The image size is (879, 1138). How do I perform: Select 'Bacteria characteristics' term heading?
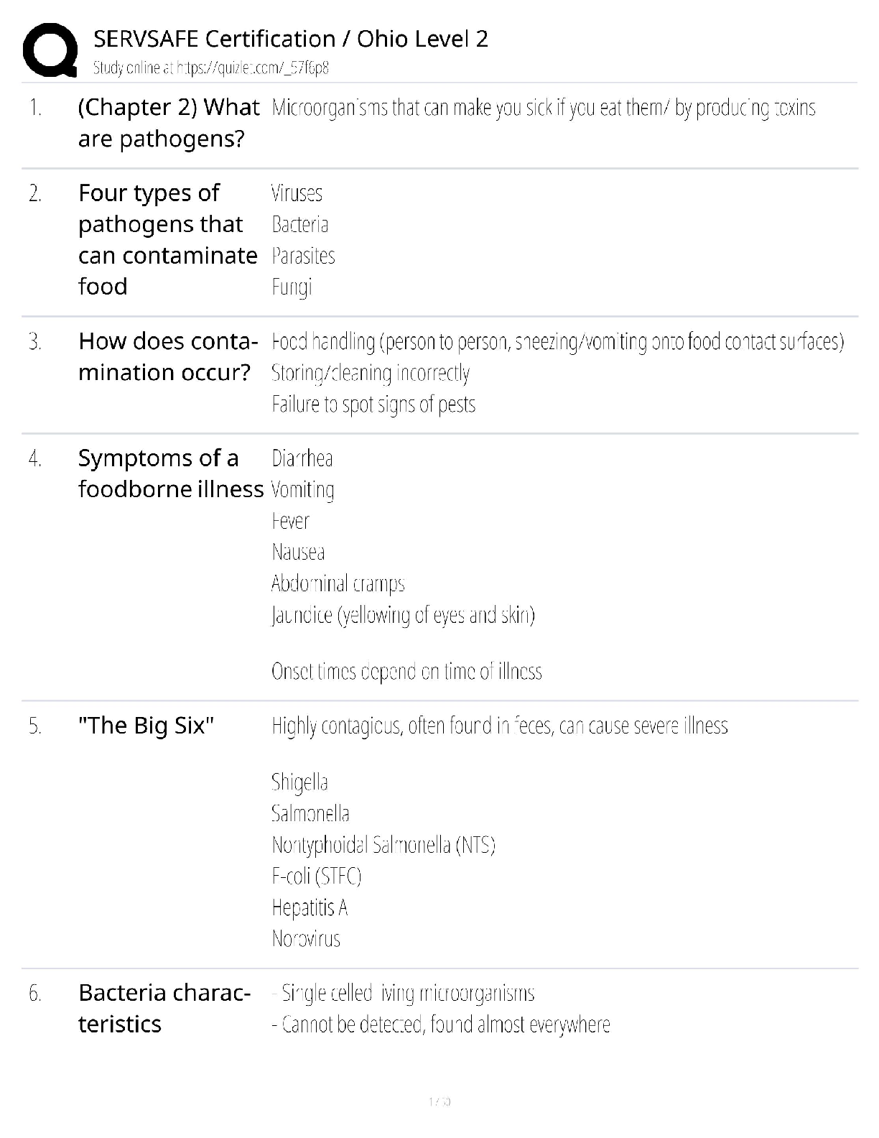point(164,1008)
